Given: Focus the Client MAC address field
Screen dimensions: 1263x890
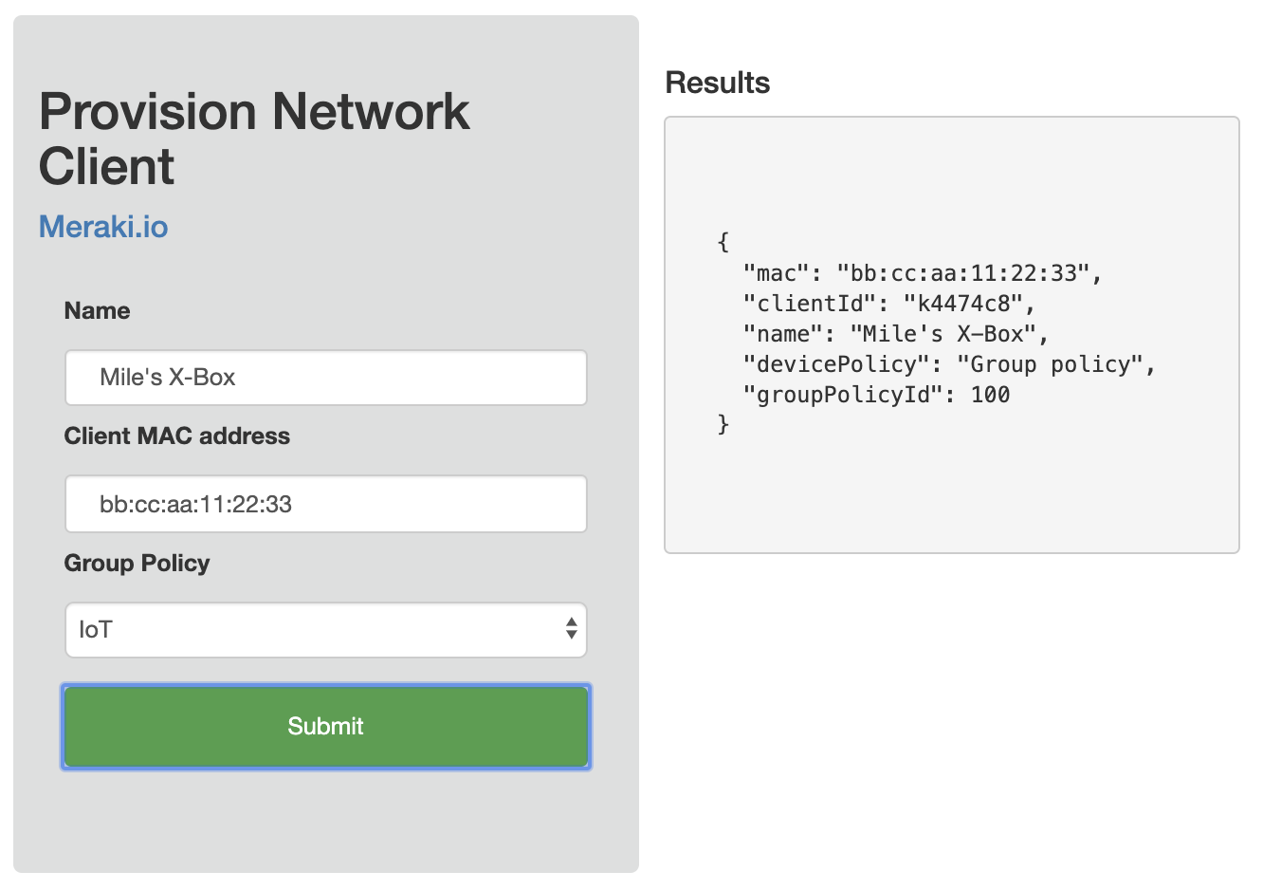Looking at the screenshot, I should click(325, 504).
